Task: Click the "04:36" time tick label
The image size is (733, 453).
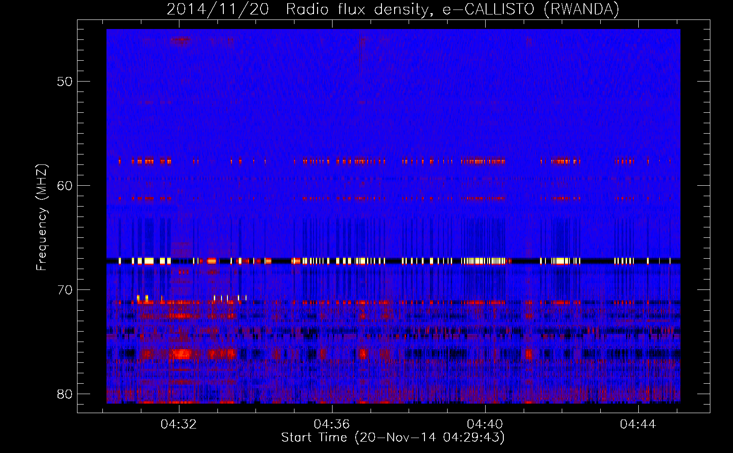Action: click(x=332, y=424)
